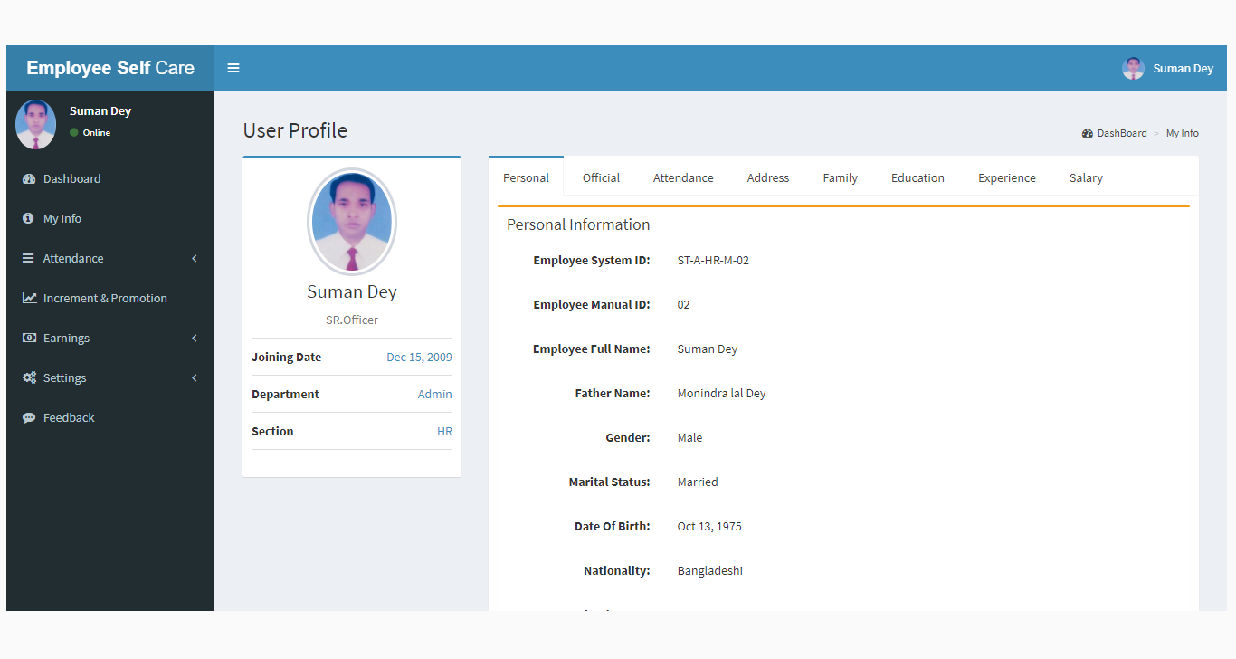
Task: Click the Feedback speech bubble icon
Action: (29, 418)
